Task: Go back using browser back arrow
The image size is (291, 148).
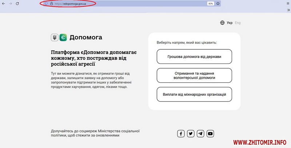Action: pos(4,3)
